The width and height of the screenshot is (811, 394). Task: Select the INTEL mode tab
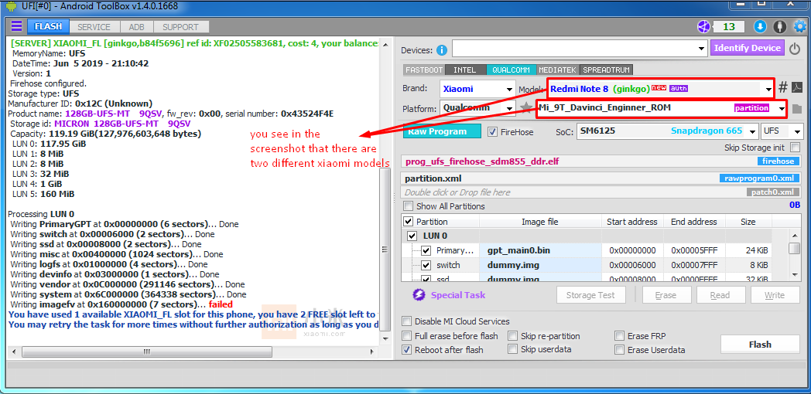click(x=465, y=70)
